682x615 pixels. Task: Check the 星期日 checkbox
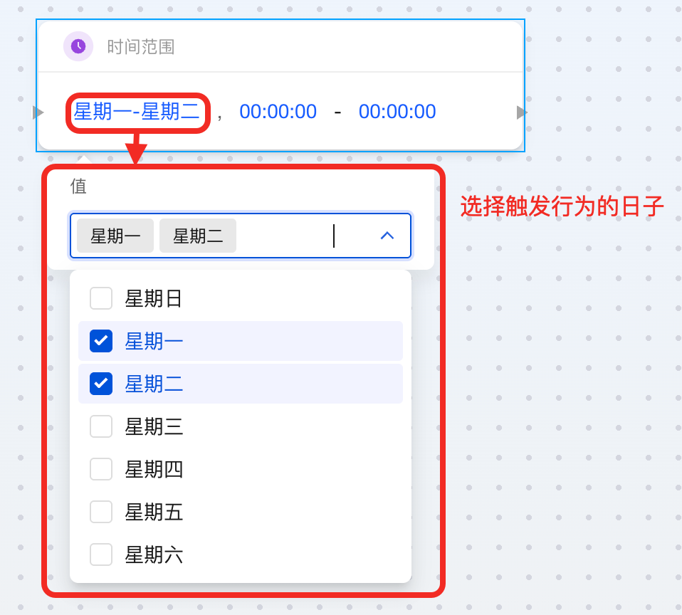101,298
